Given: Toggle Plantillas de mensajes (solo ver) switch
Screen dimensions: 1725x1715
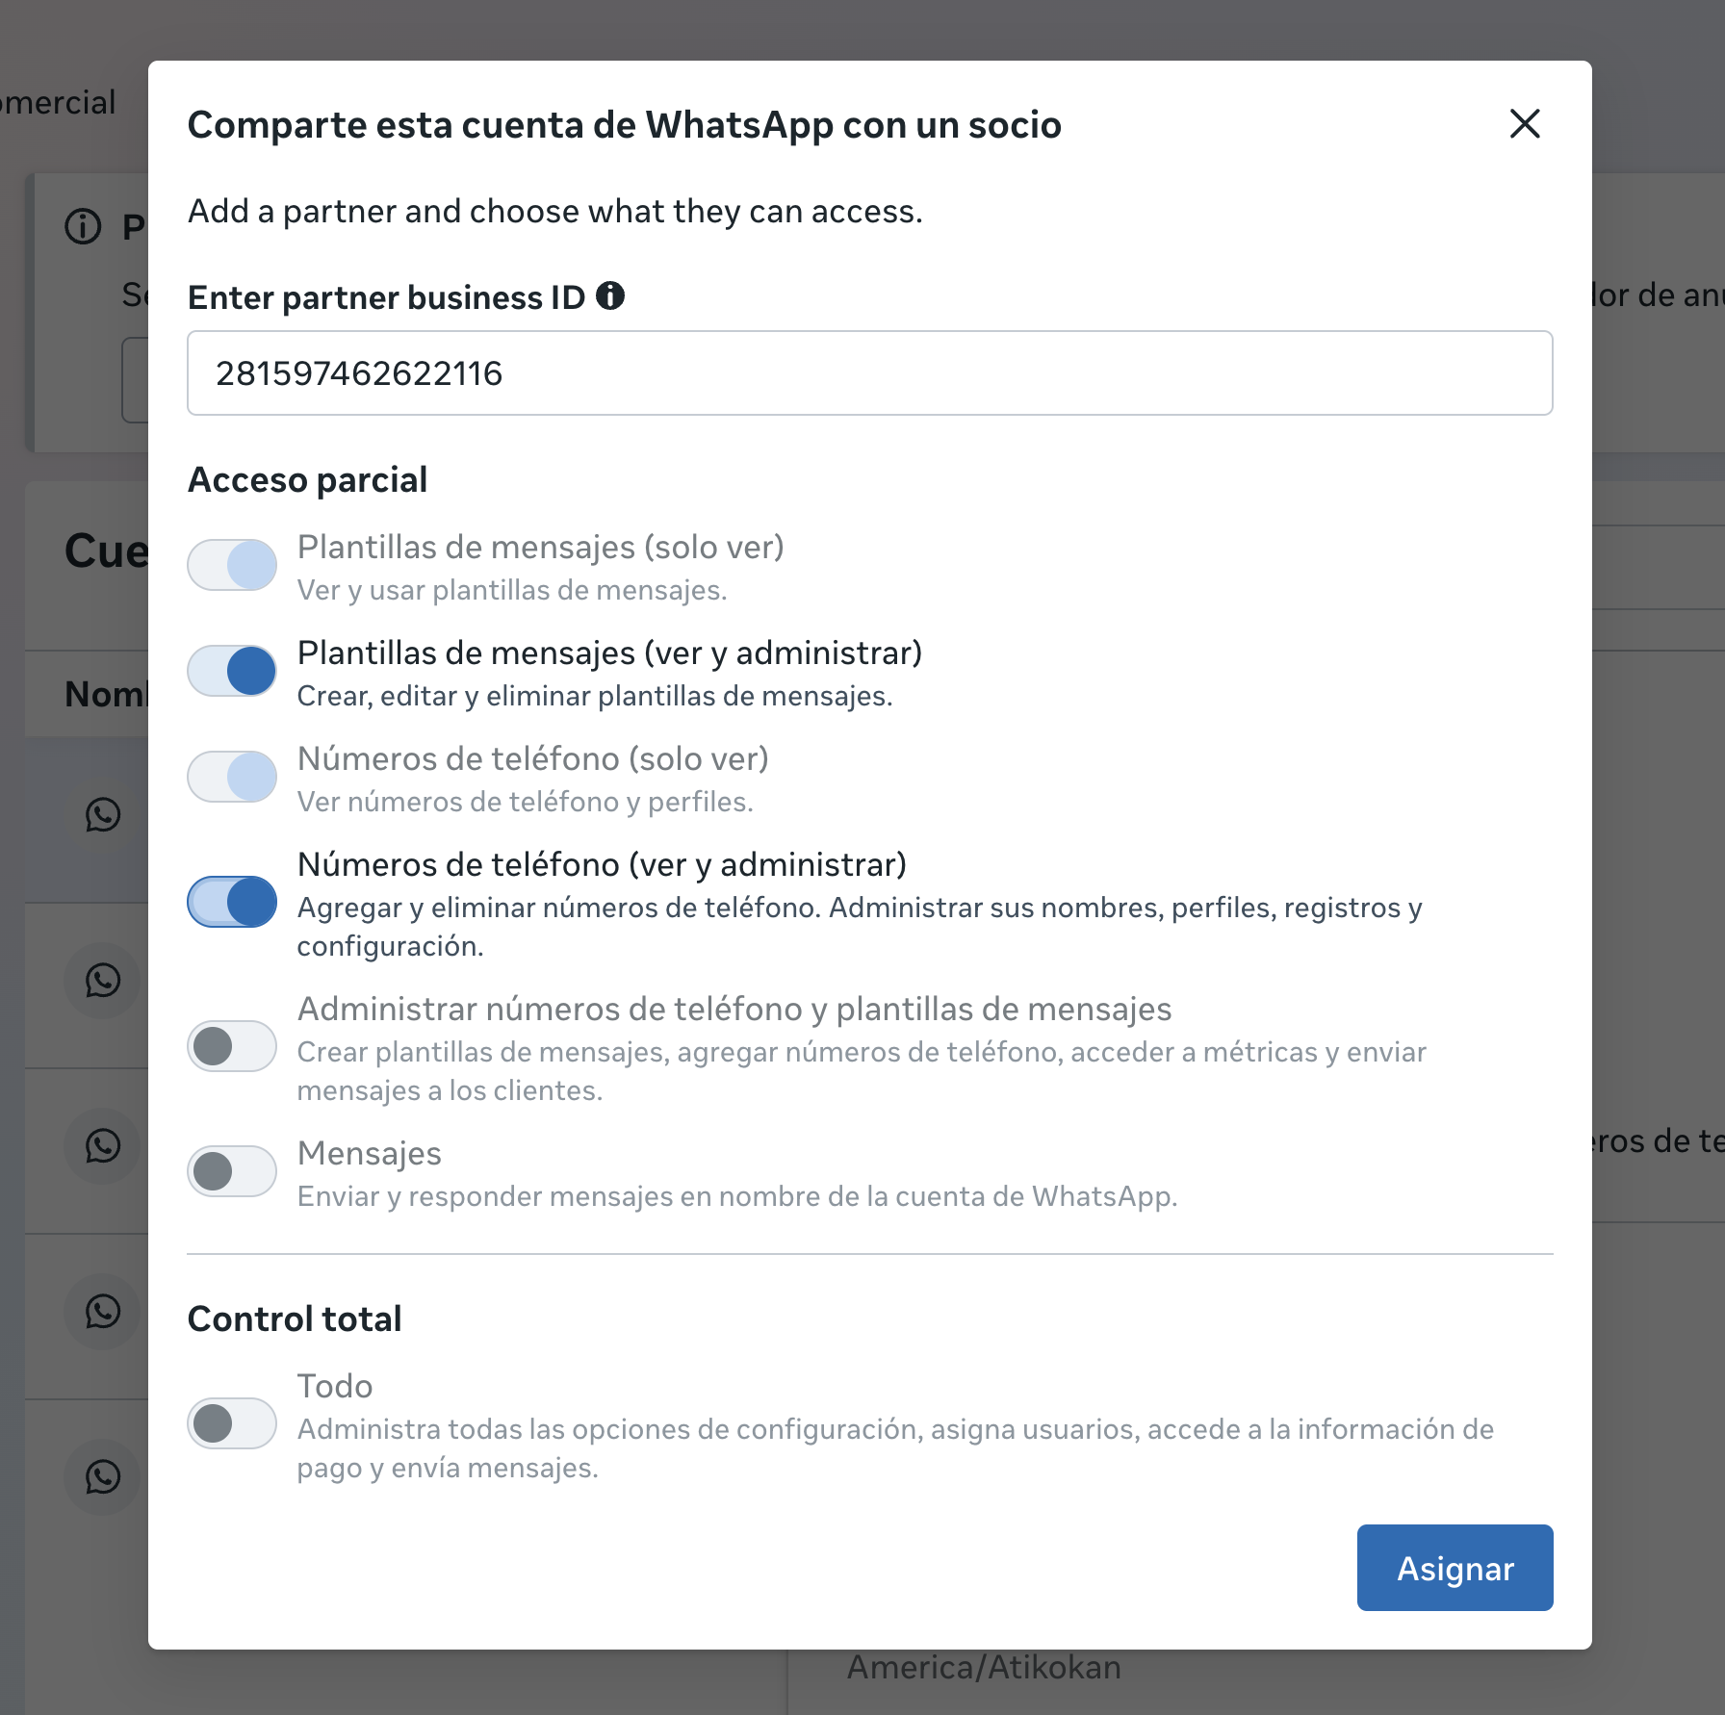Looking at the screenshot, I should [232, 565].
